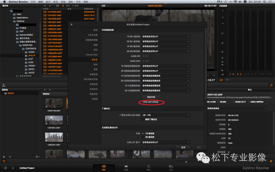Collapse the Desktop folder in tree
This screenshot has height=172, width=275.
tap(11, 21)
